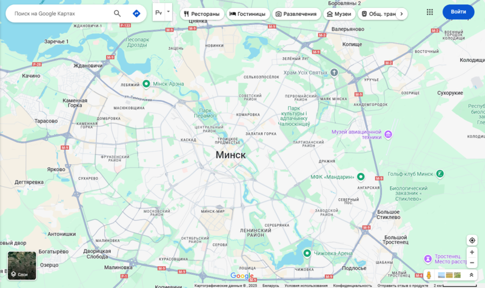Open the Музей авиационной техники marker

pos(389,134)
